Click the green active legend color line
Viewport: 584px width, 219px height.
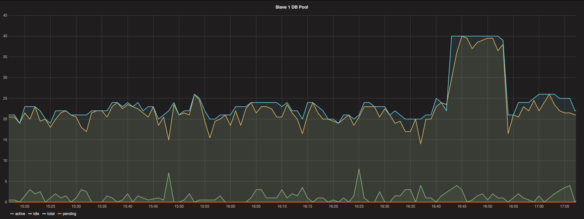pos(12,214)
